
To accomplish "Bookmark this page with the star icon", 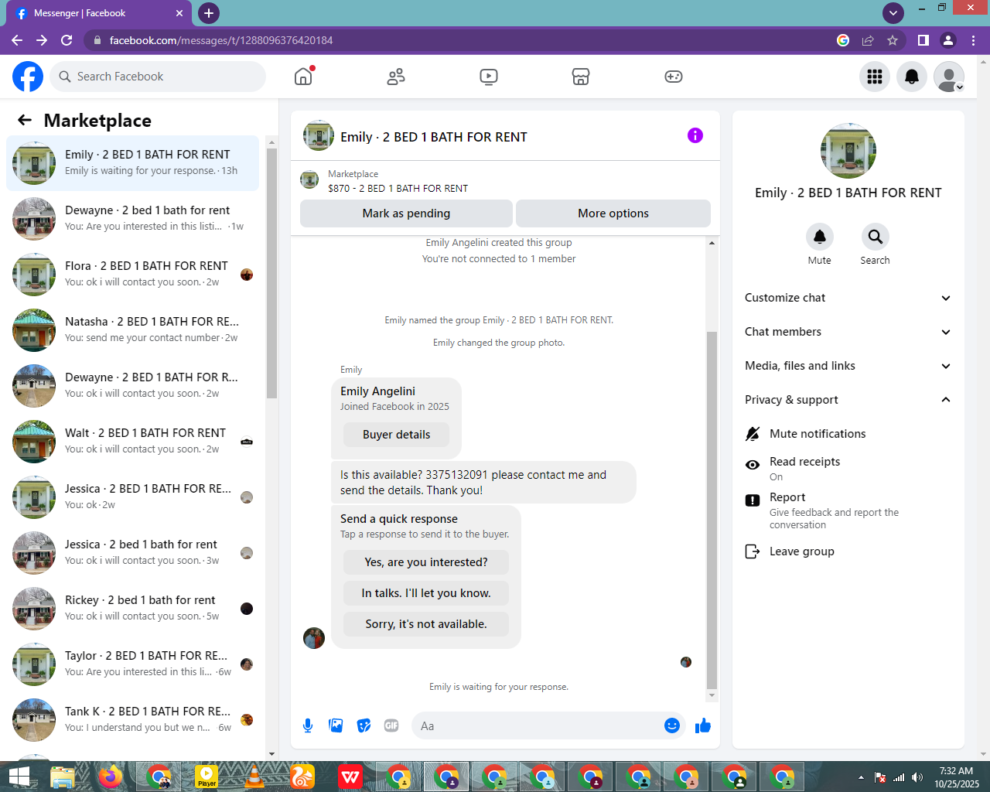I will 893,40.
